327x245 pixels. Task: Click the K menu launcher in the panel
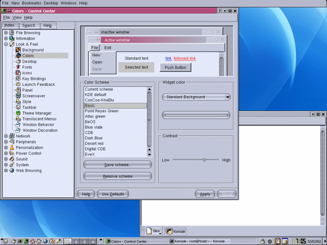[x=4, y=241]
